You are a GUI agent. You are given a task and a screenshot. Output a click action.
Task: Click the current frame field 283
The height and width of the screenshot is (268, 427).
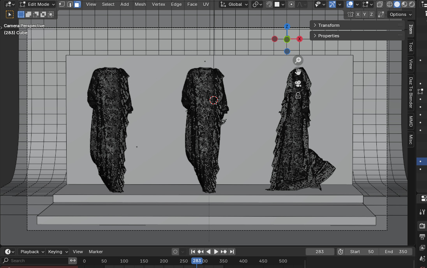[x=320, y=252]
